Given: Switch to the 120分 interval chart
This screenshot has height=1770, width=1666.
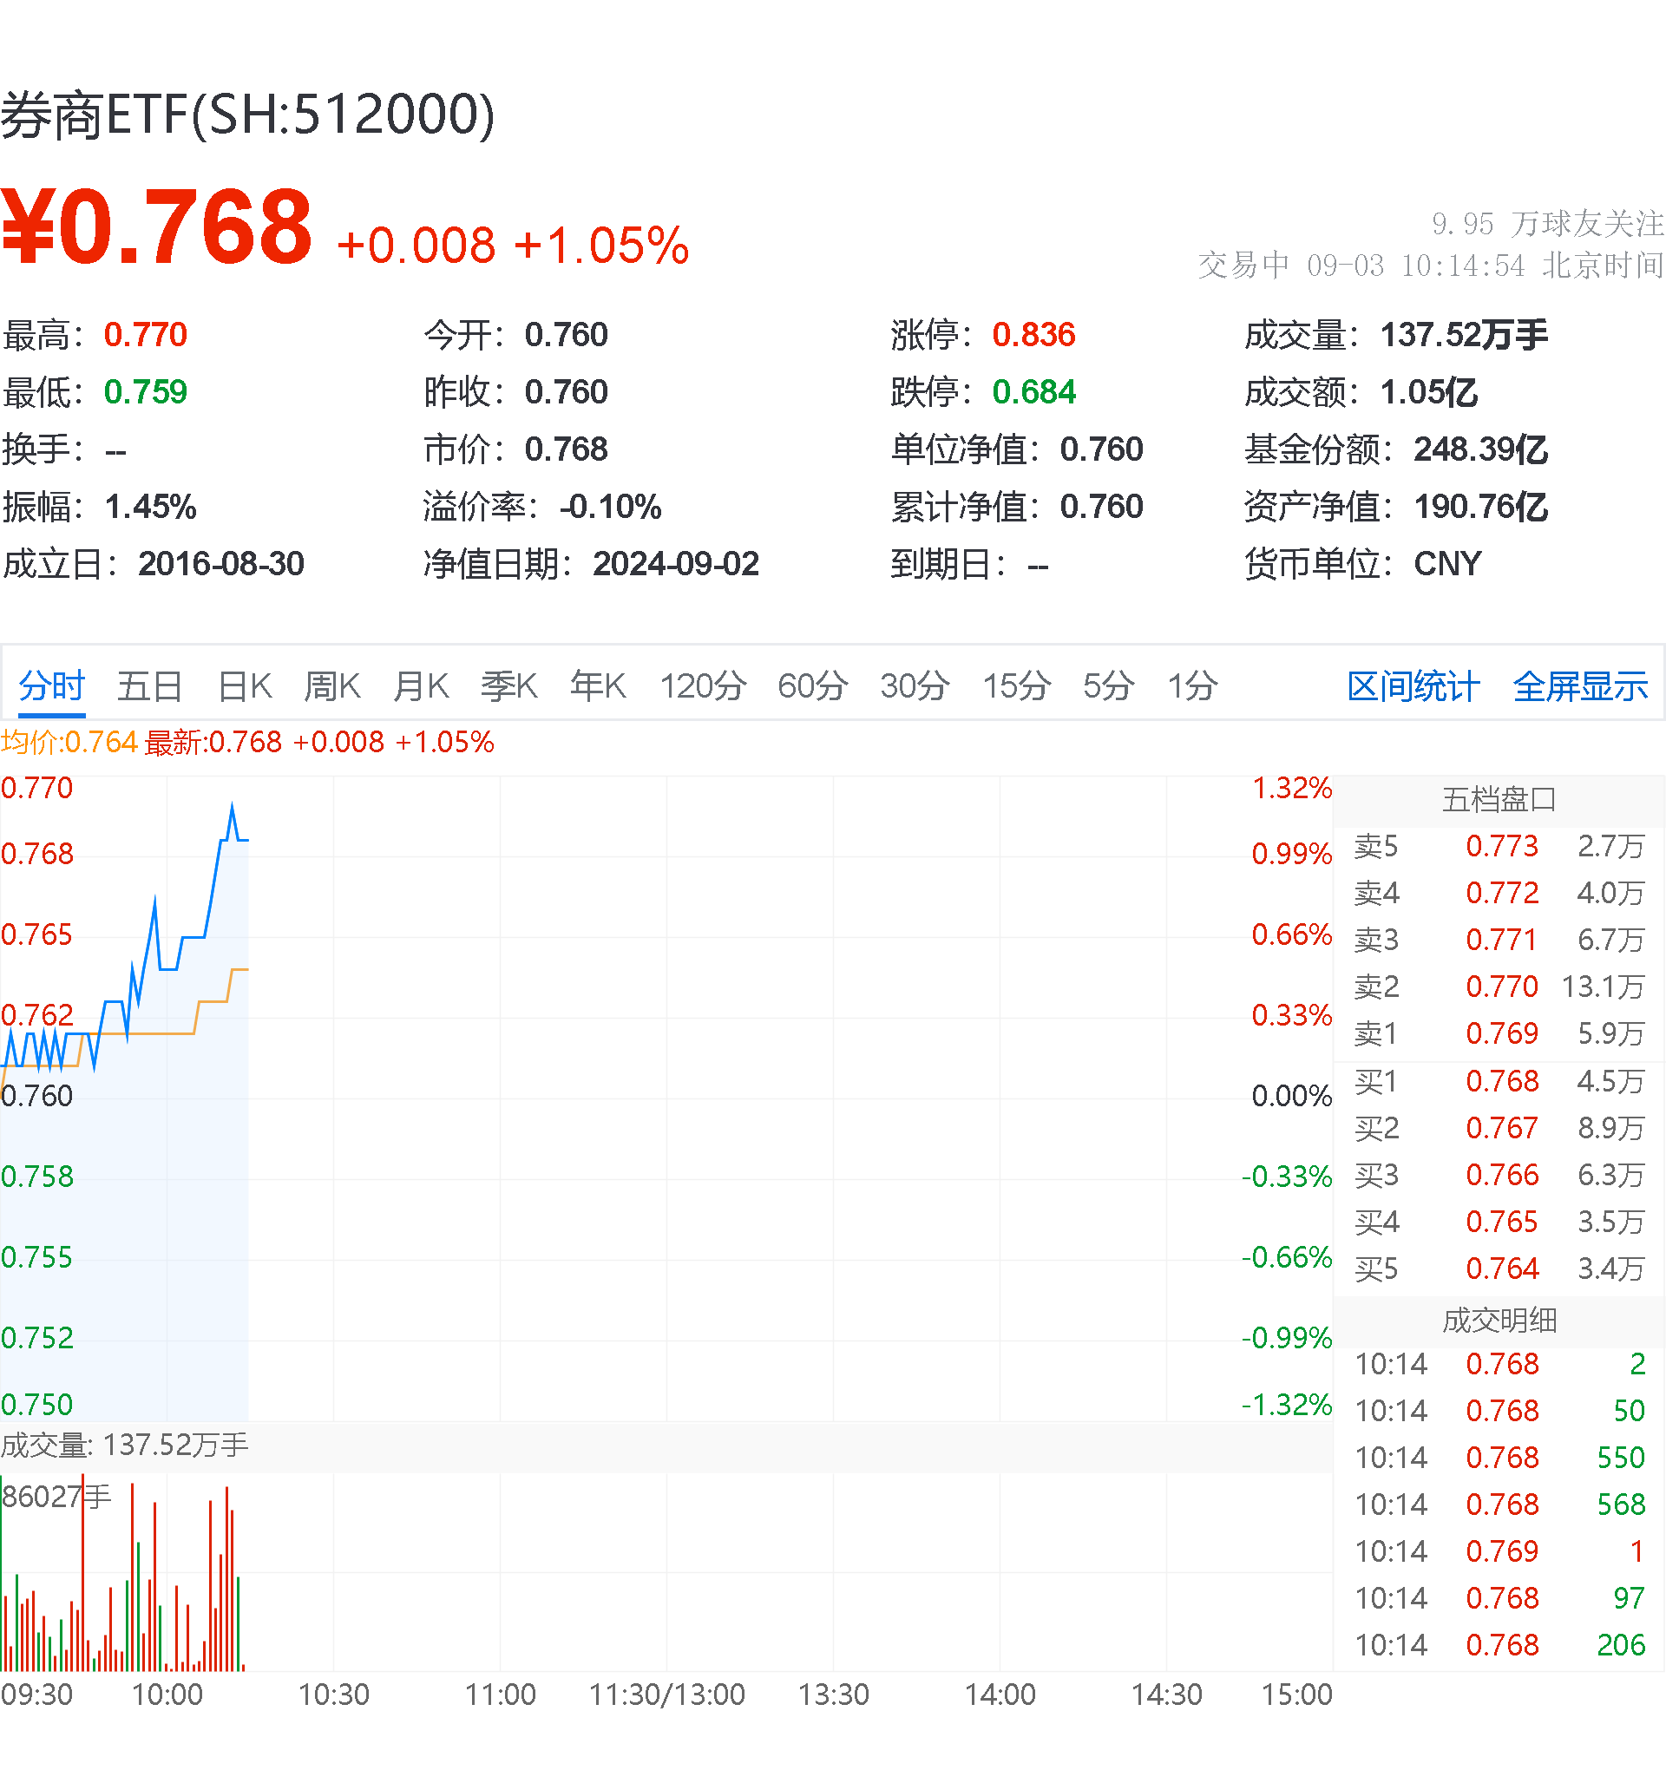Looking at the screenshot, I should click(x=703, y=685).
